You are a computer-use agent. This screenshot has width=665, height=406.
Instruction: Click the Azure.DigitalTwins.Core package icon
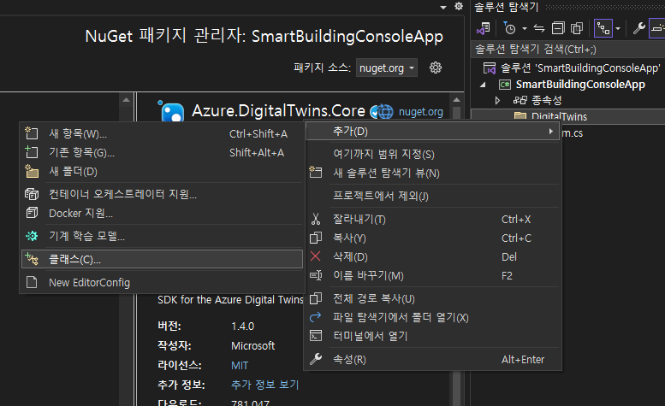(x=172, y=111)
